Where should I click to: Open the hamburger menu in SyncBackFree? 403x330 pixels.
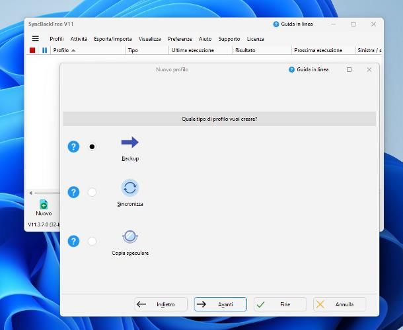(36, 38)
